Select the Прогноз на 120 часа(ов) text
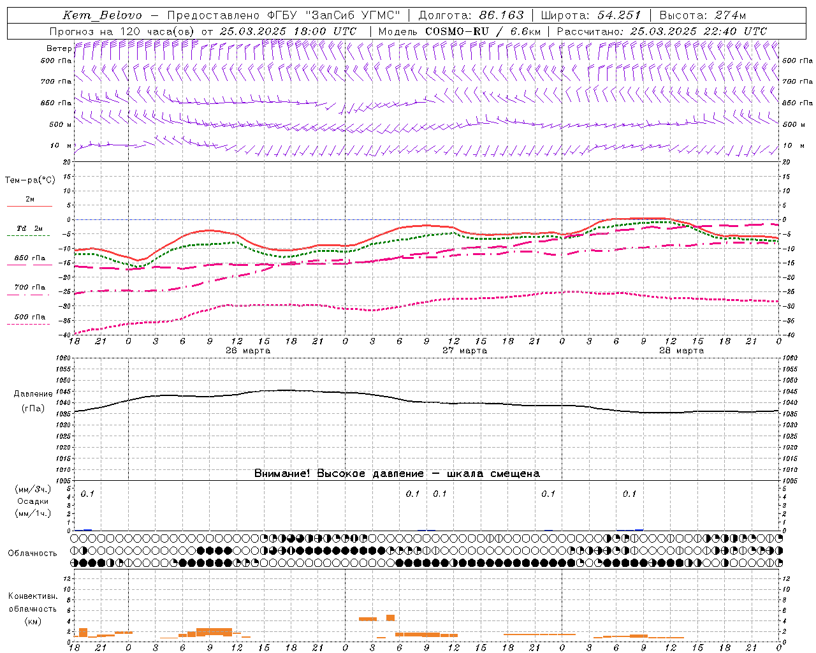The height and width of the screenshot is (653, 816). point(123,31)
